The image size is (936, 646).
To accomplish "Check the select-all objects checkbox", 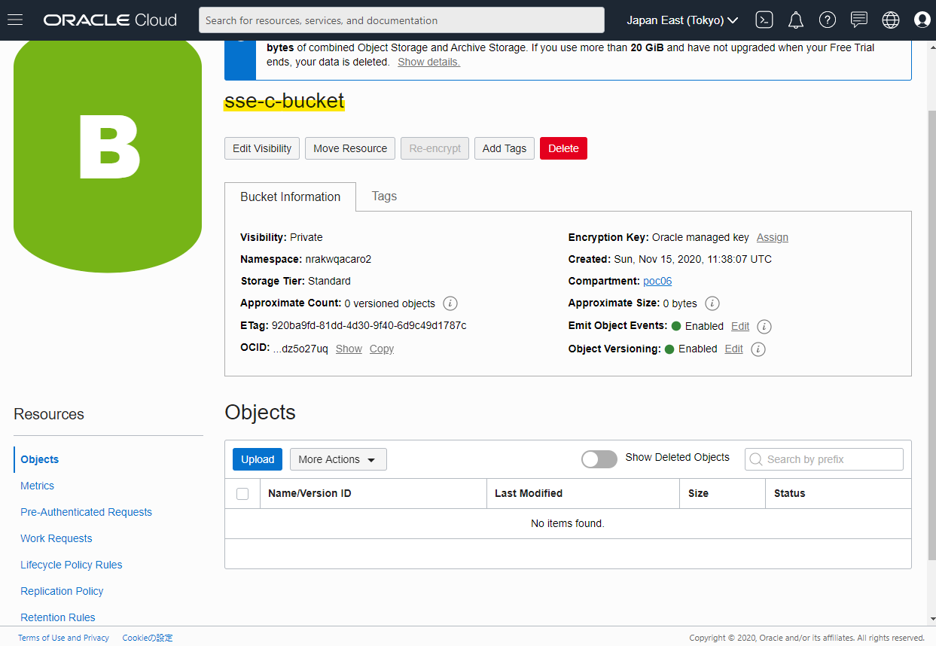I will [242, 494].
